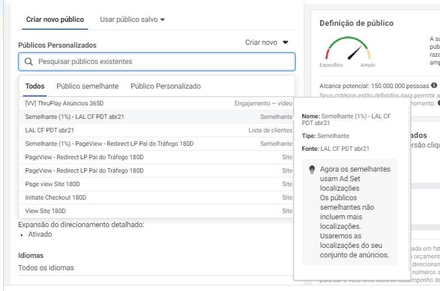Click the lightbulb tip icon

point(312,169)
